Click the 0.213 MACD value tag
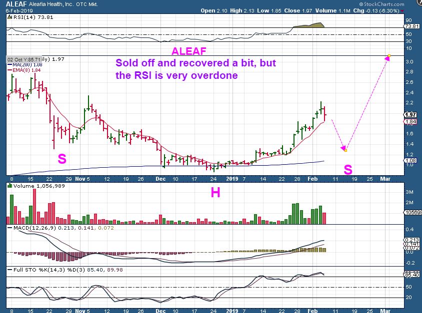The width and height of the screenshot is (422, 313). pyautogui.click(x=412, y=240)
